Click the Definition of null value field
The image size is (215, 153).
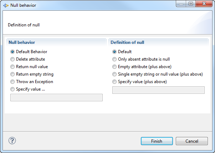point(158,90)
